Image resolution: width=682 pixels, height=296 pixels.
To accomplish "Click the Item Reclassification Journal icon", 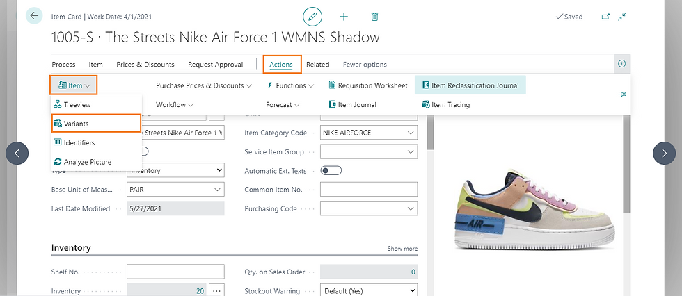I will point(426,85).
